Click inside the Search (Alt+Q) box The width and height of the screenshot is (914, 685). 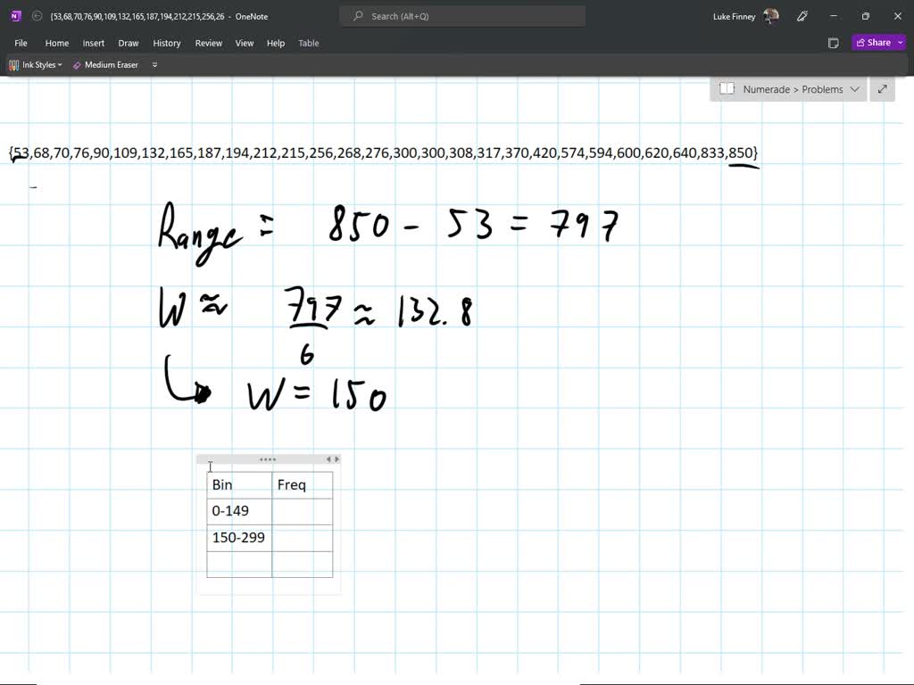click(x=461, y=15)
